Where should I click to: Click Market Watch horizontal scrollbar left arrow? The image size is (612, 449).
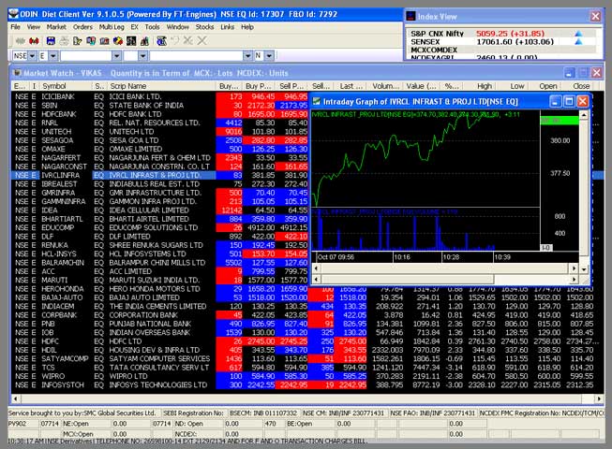point(16,398)
